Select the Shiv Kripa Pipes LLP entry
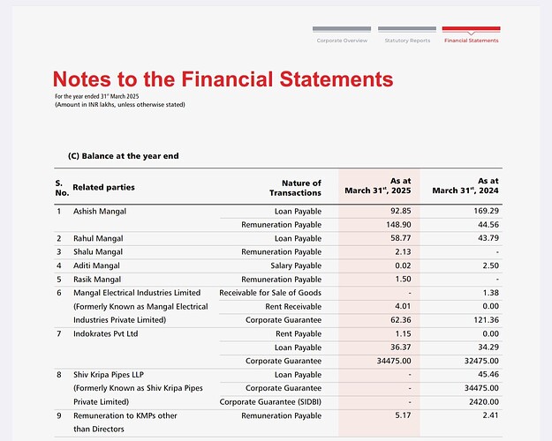 (x=138, y=388)
